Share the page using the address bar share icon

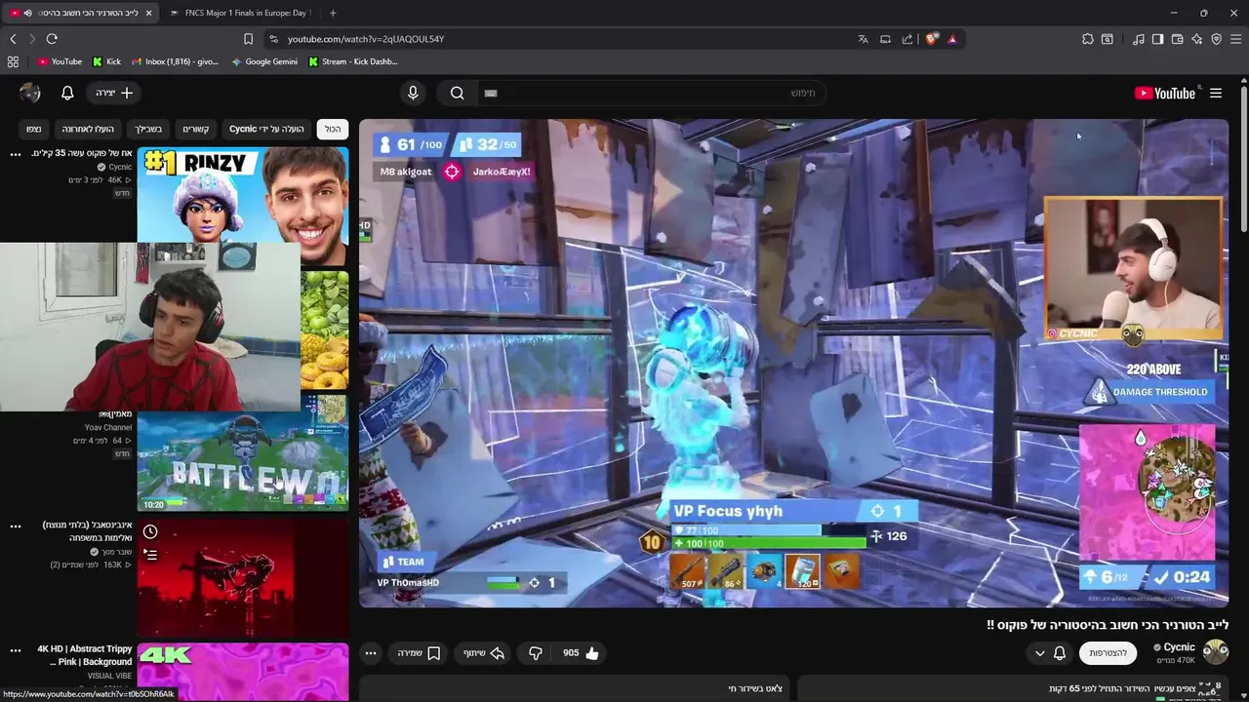[907, 39]
